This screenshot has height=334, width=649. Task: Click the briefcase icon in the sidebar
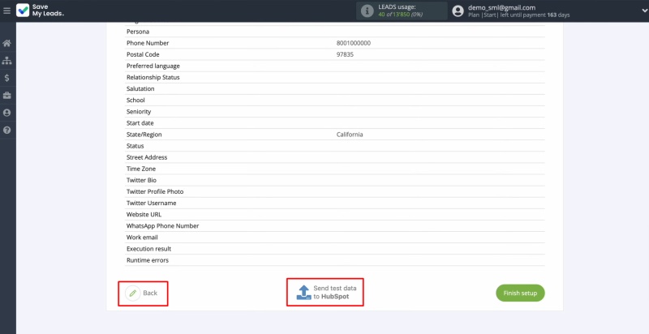(x=7, y=96)
